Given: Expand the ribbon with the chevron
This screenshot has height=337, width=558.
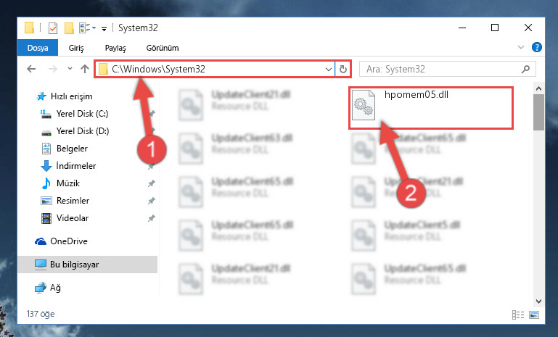Looking at the screenshot, I should pyautogui.click(x=521, y=47).
